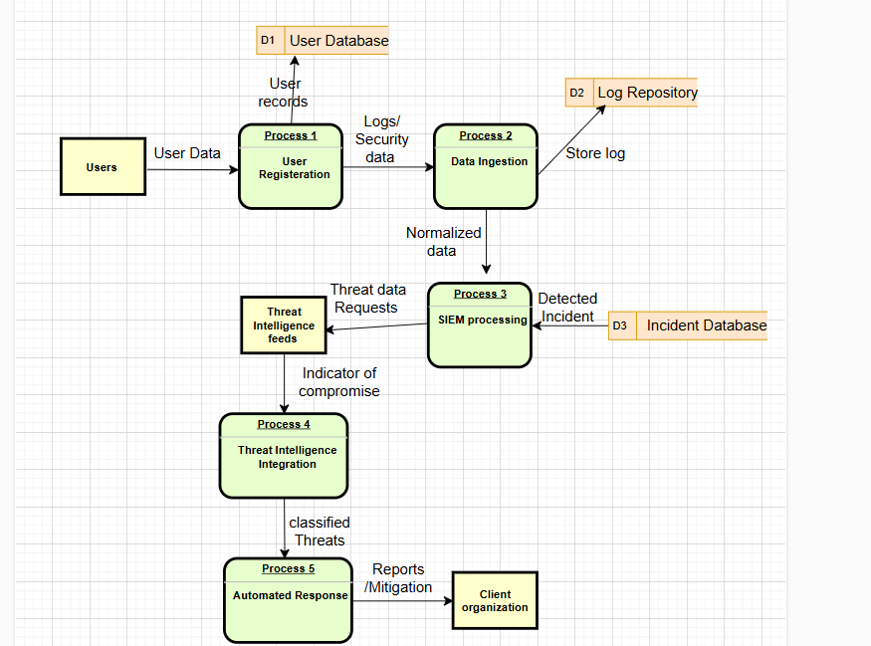Select the Threat Intelligence feeds entity box
Image resolution: width=871 pixels, height=646 pixels.
click(284, 324)
